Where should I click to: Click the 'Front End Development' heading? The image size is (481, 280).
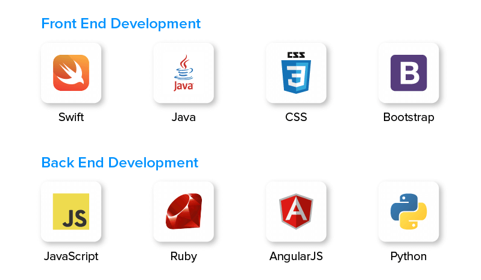coord(121,24)
